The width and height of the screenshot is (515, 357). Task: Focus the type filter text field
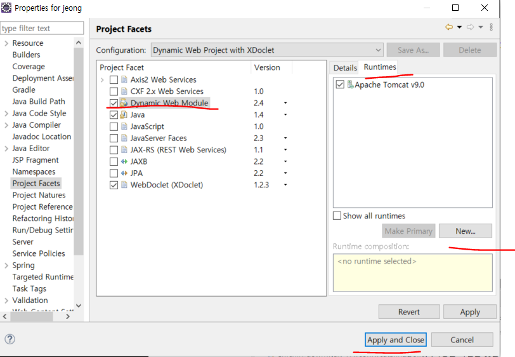[42, 29]
